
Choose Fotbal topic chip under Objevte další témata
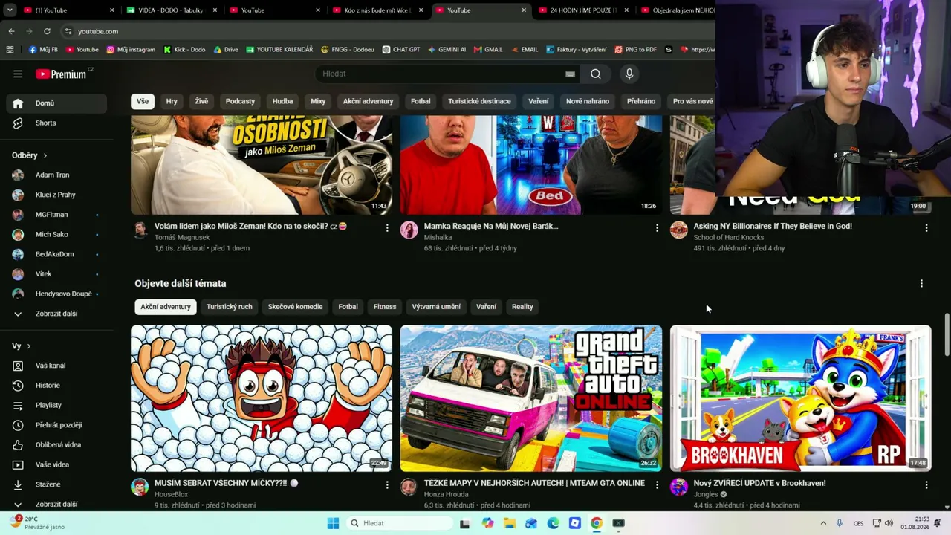tap(348, 307)
